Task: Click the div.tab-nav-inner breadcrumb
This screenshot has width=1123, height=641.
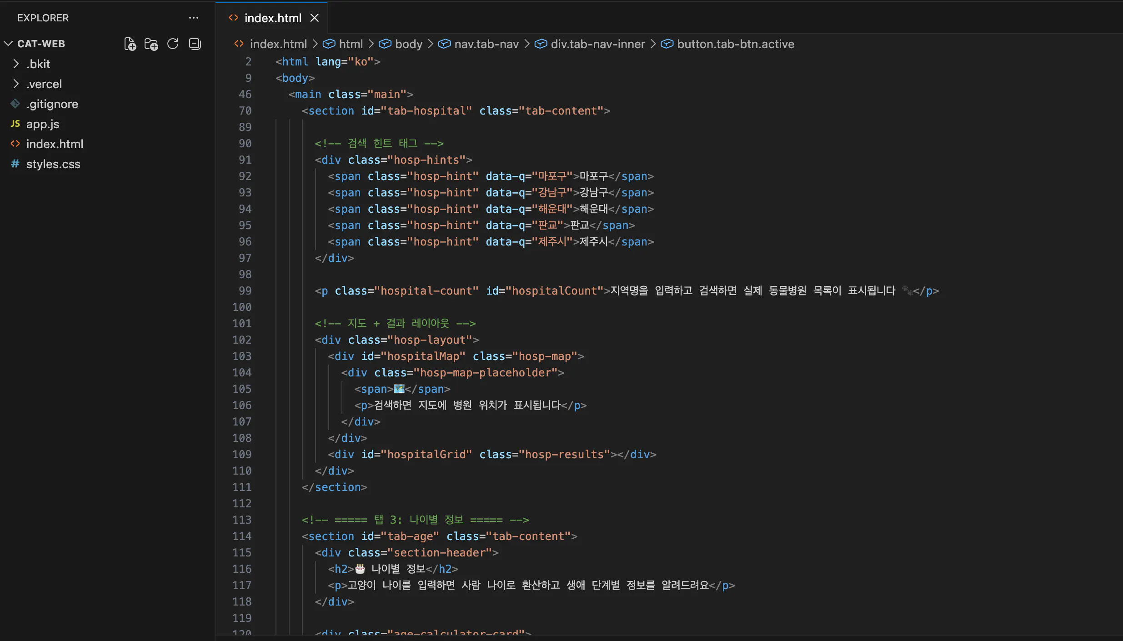Action: pos(597,44)
